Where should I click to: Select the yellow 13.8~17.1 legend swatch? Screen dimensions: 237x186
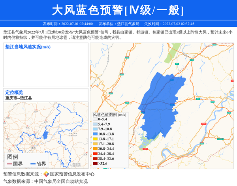(95, 139)
